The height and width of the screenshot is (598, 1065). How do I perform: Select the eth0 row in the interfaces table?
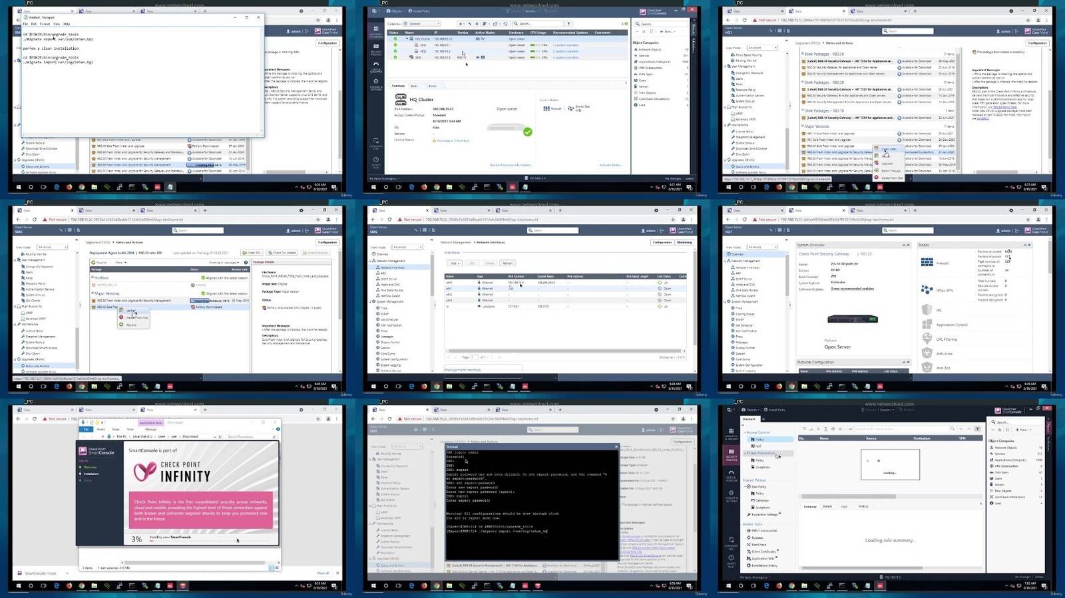566,283
